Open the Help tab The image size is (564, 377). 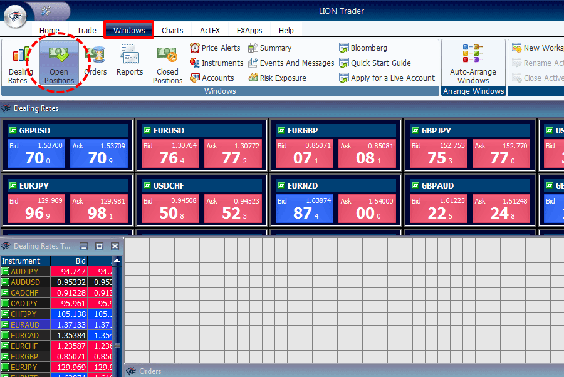pos(286,31)
